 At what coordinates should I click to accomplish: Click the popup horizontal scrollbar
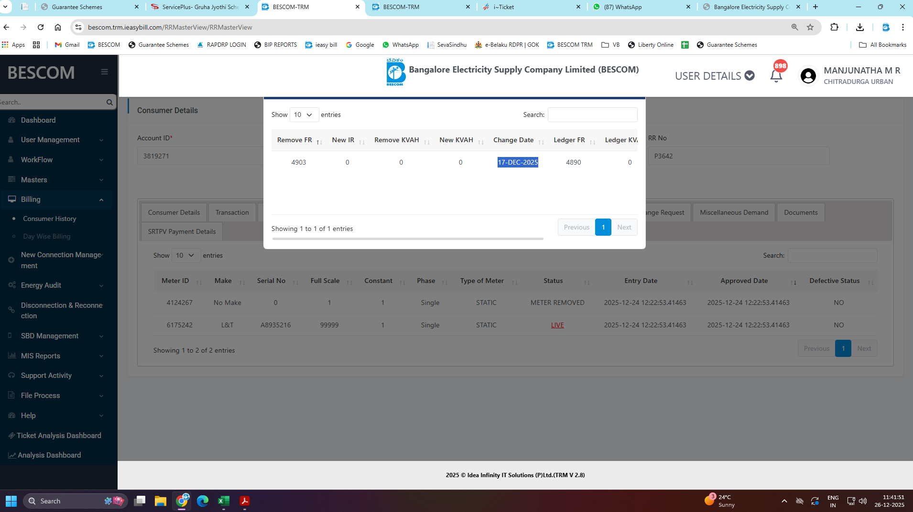click(x=408, y=239)
